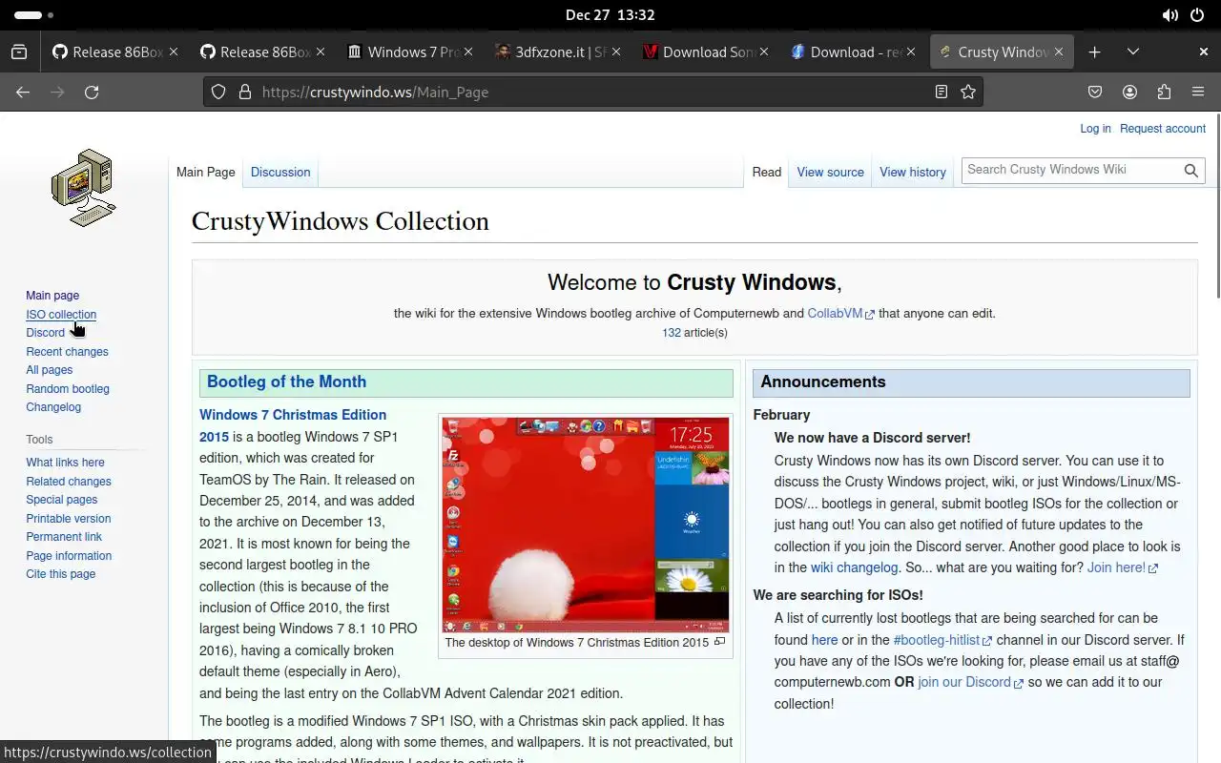Click the 132 articles count link
Screen dimensions: 1221x763
[672, 333]
